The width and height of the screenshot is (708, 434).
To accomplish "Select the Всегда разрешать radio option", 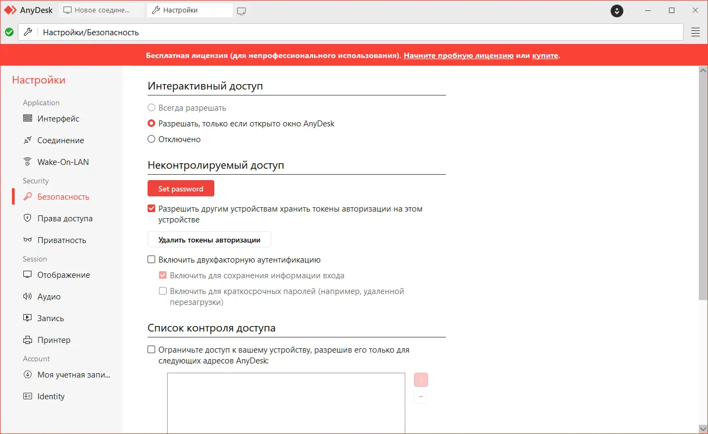I will pyautogui.click(x=151, y=108).
